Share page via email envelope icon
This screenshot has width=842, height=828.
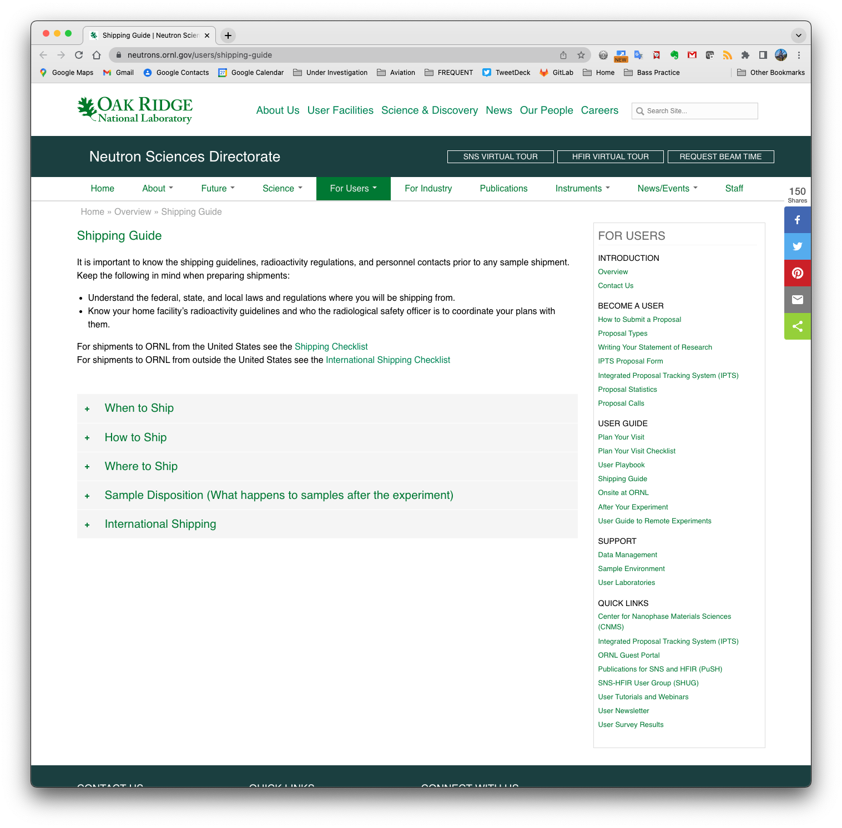click(797, 300)
